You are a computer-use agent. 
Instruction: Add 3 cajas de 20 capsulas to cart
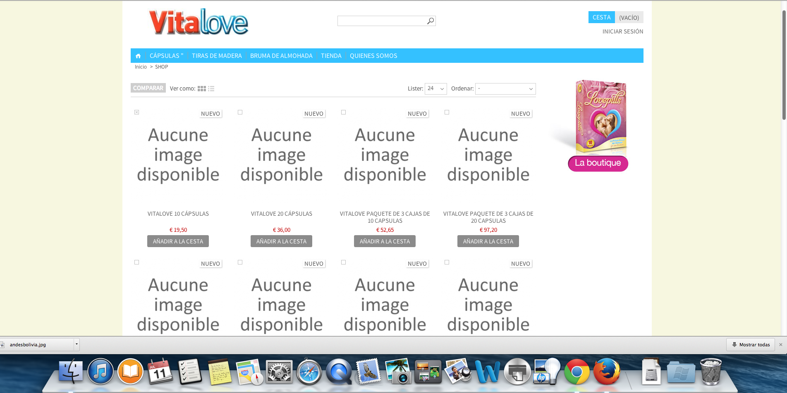[488, 241]
